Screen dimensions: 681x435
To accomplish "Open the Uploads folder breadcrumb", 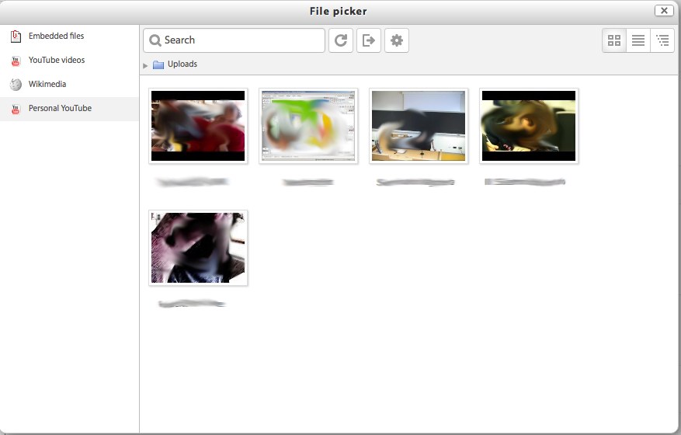I will (182, 64).
